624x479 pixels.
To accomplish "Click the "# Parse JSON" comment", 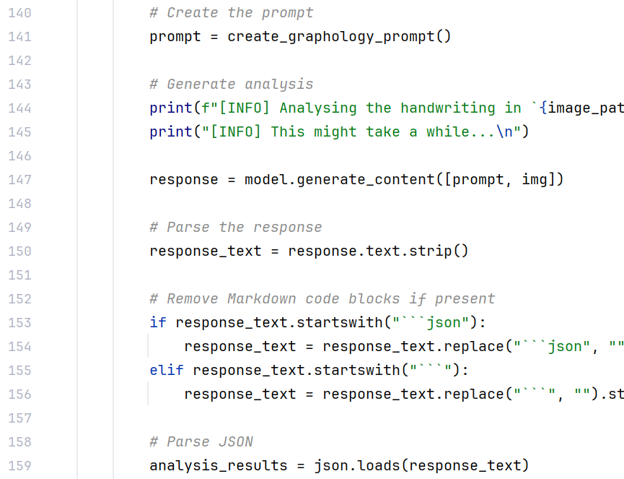I will [x=201, y=442].
